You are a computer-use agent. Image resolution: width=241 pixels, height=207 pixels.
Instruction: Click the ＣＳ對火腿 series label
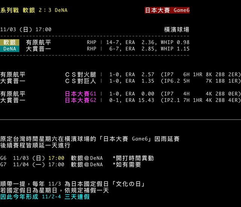[81, 75]
